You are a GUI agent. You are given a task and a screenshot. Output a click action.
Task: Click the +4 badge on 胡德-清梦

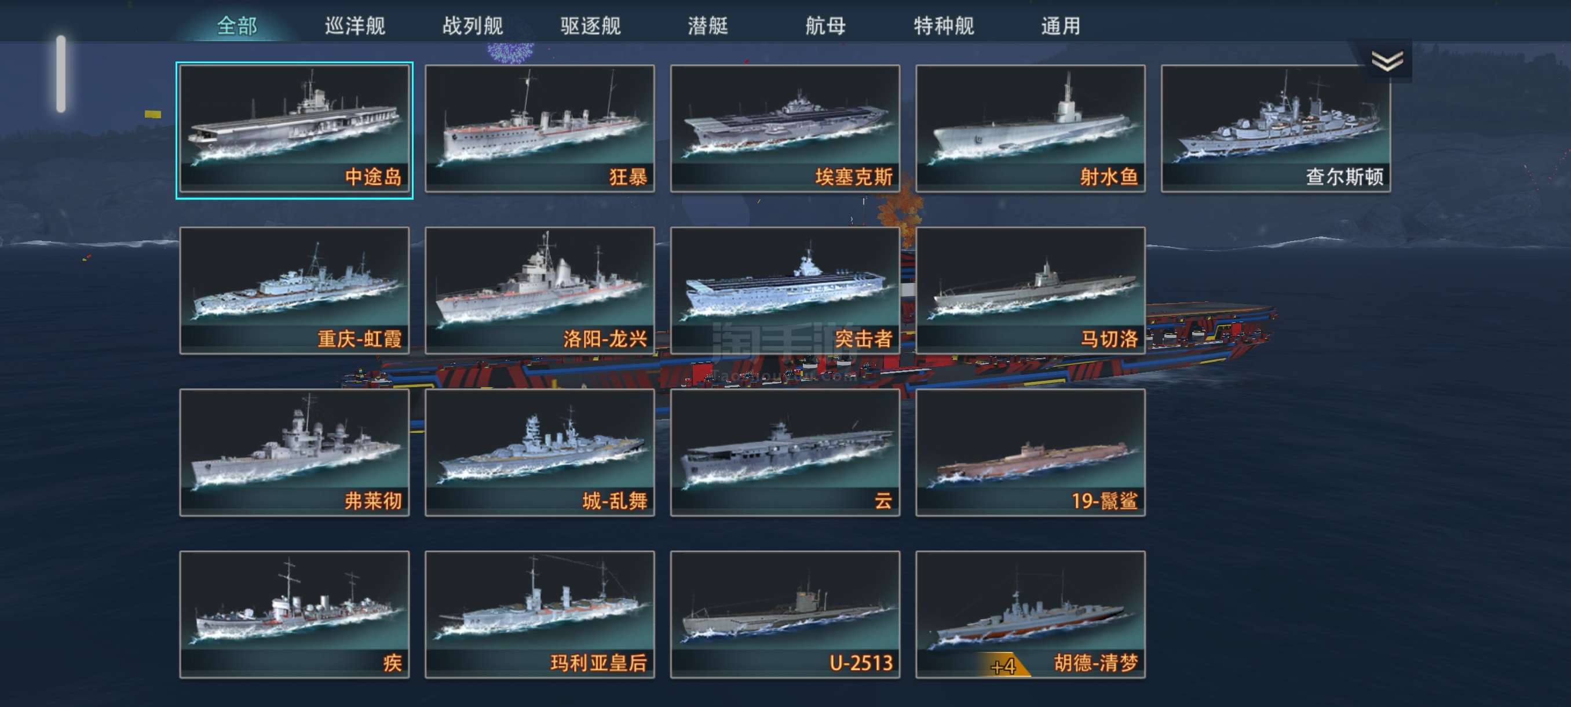click(1004, 665)
